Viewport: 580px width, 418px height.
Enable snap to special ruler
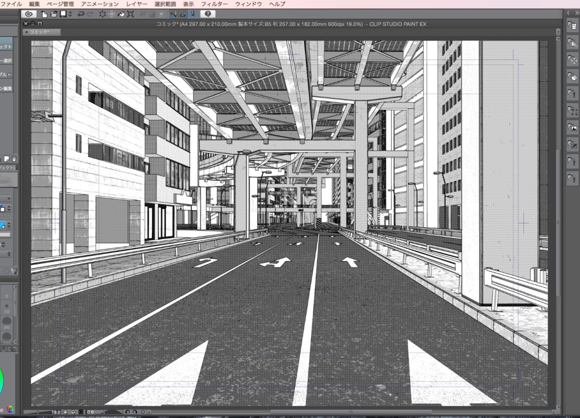(x=184, y=14)
